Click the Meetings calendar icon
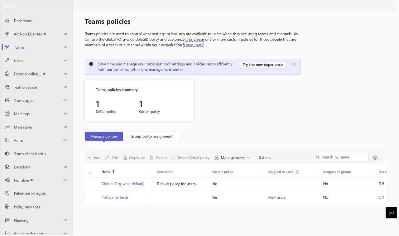Viewport: 399px width, 236px height. (7, 114)
